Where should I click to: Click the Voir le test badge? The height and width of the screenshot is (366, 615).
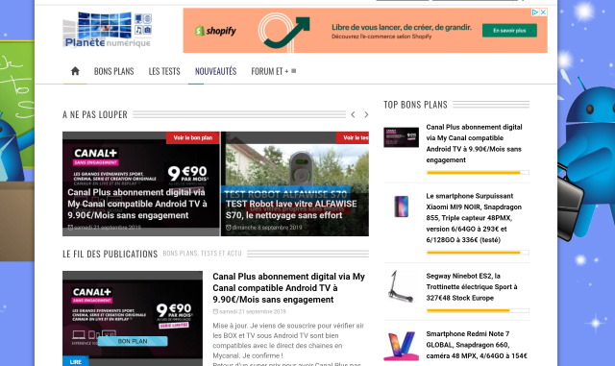[x=353, y=137]
